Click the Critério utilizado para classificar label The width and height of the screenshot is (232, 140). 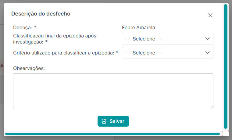pyautogui.click(x=66, y=53)
